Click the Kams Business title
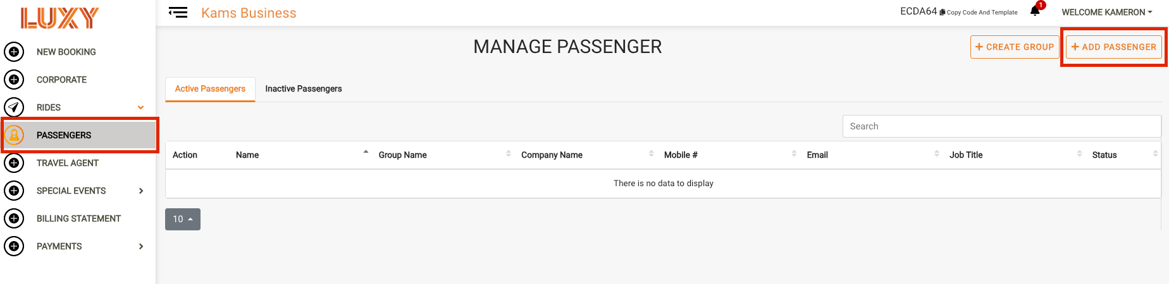 point(249,13)
